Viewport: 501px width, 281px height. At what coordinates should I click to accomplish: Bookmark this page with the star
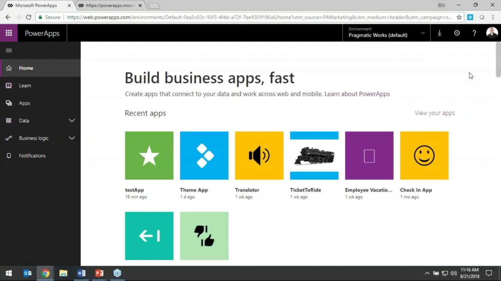click(459, 17)
